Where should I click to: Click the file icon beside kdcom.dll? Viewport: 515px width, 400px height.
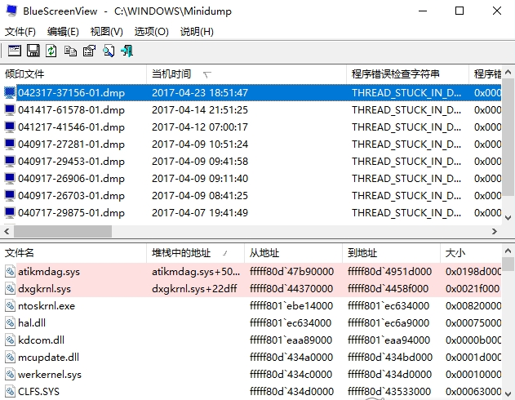click(10, 340)
